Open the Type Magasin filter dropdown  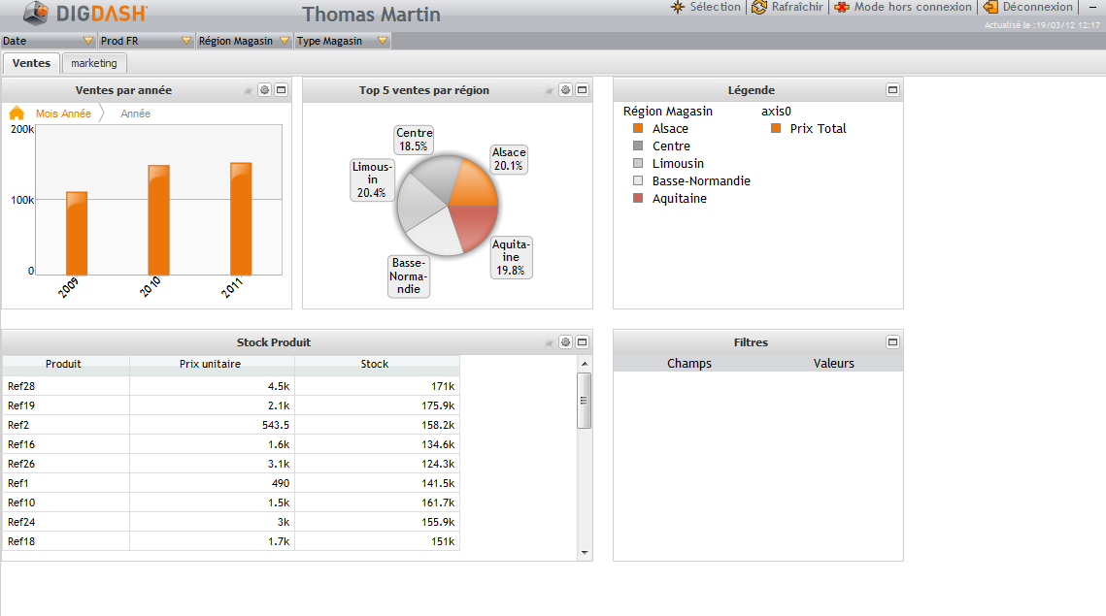pyautogui.click(x=383, y=41)
